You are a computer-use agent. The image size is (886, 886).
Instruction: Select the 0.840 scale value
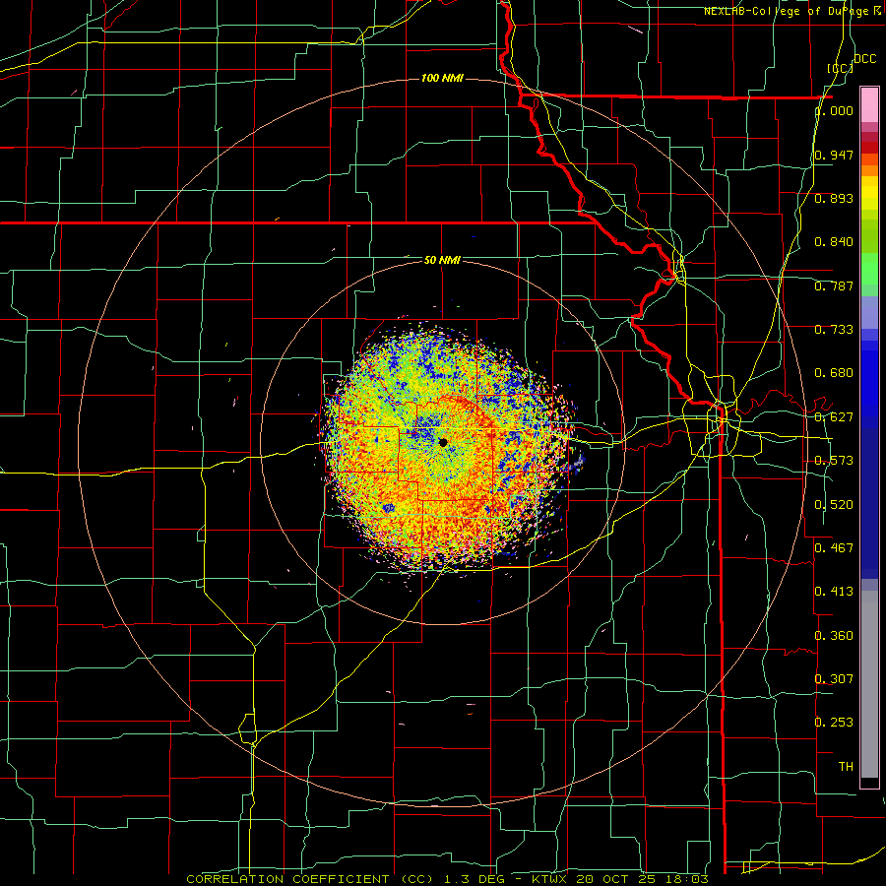[834, 242]
